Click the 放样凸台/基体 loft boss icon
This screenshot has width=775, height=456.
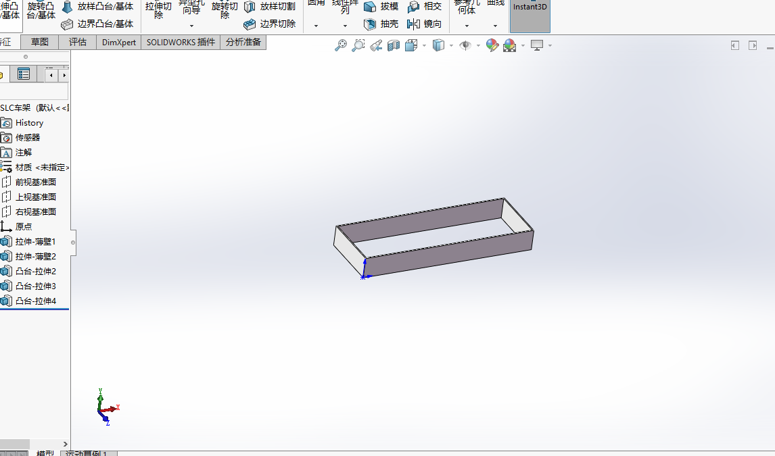coord(67,7)
